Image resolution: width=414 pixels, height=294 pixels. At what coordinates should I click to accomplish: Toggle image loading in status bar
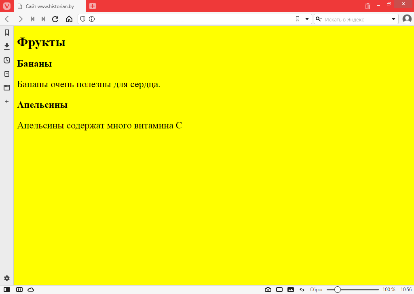[x=290, y=290]
